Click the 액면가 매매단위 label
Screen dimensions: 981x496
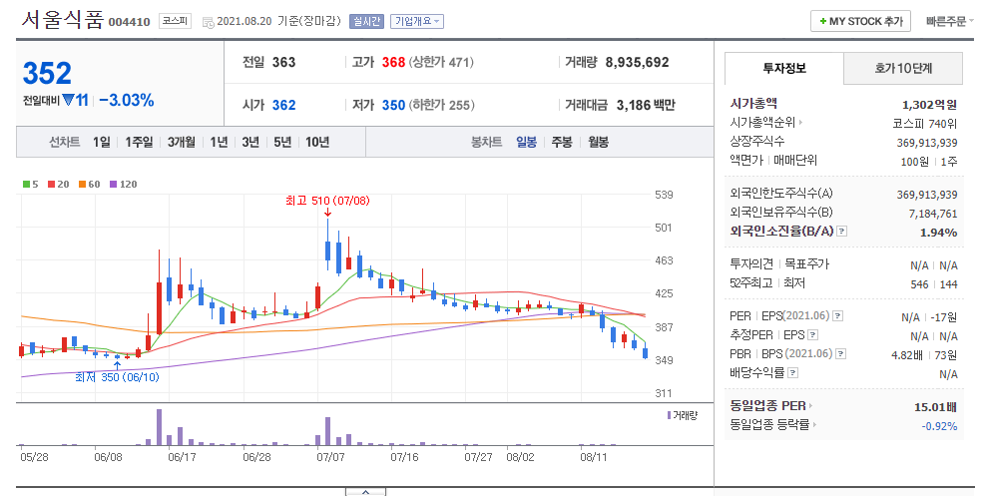pos(773,160)
